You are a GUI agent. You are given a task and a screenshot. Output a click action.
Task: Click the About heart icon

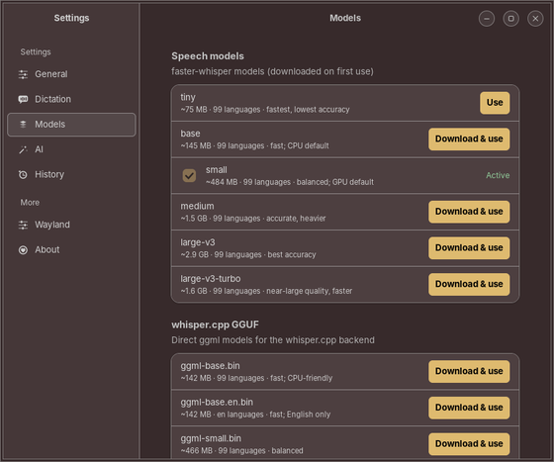(23, 250)
